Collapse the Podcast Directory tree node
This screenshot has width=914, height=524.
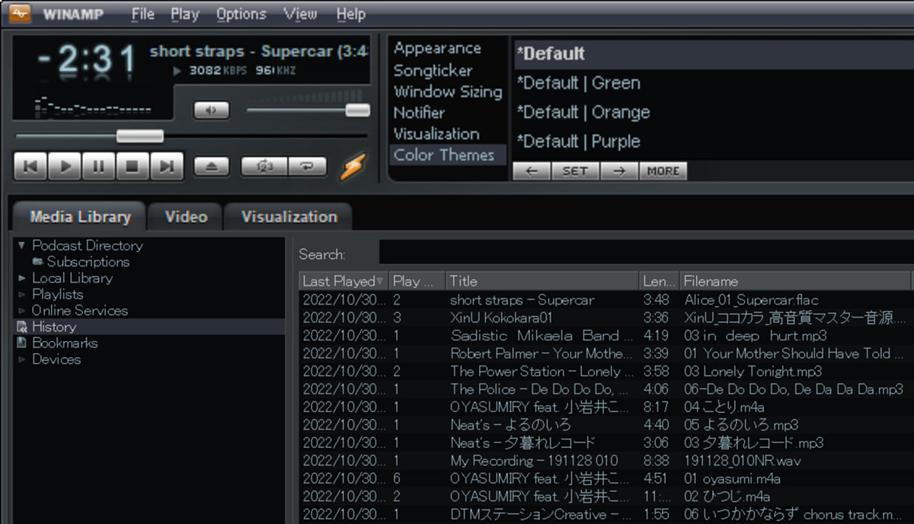pos(21,245)
